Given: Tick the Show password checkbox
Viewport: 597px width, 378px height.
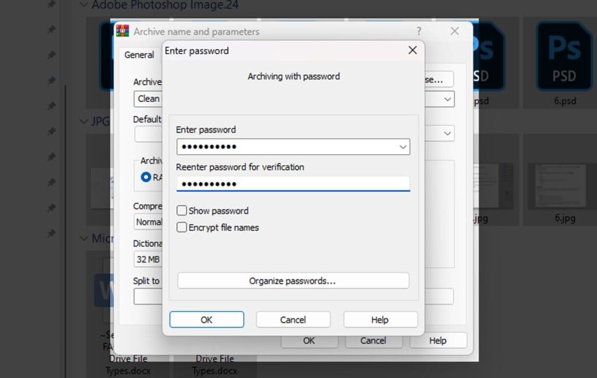Looking at the screenshot, I should click(x=182, y=211).
